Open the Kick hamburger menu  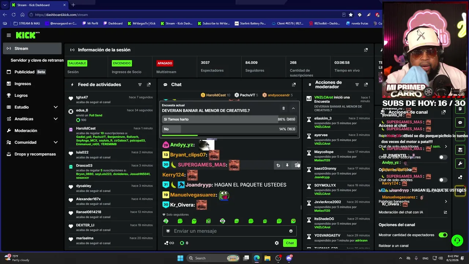pyautogui.click(x=9, y=35)
